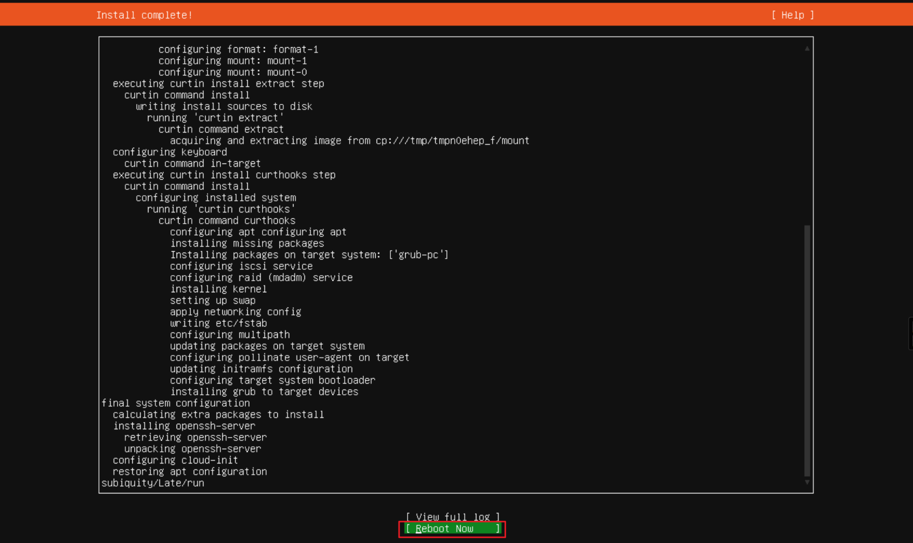
Task: Select 'writing install sources to disk' line
Action: click(x=224, y=106)
